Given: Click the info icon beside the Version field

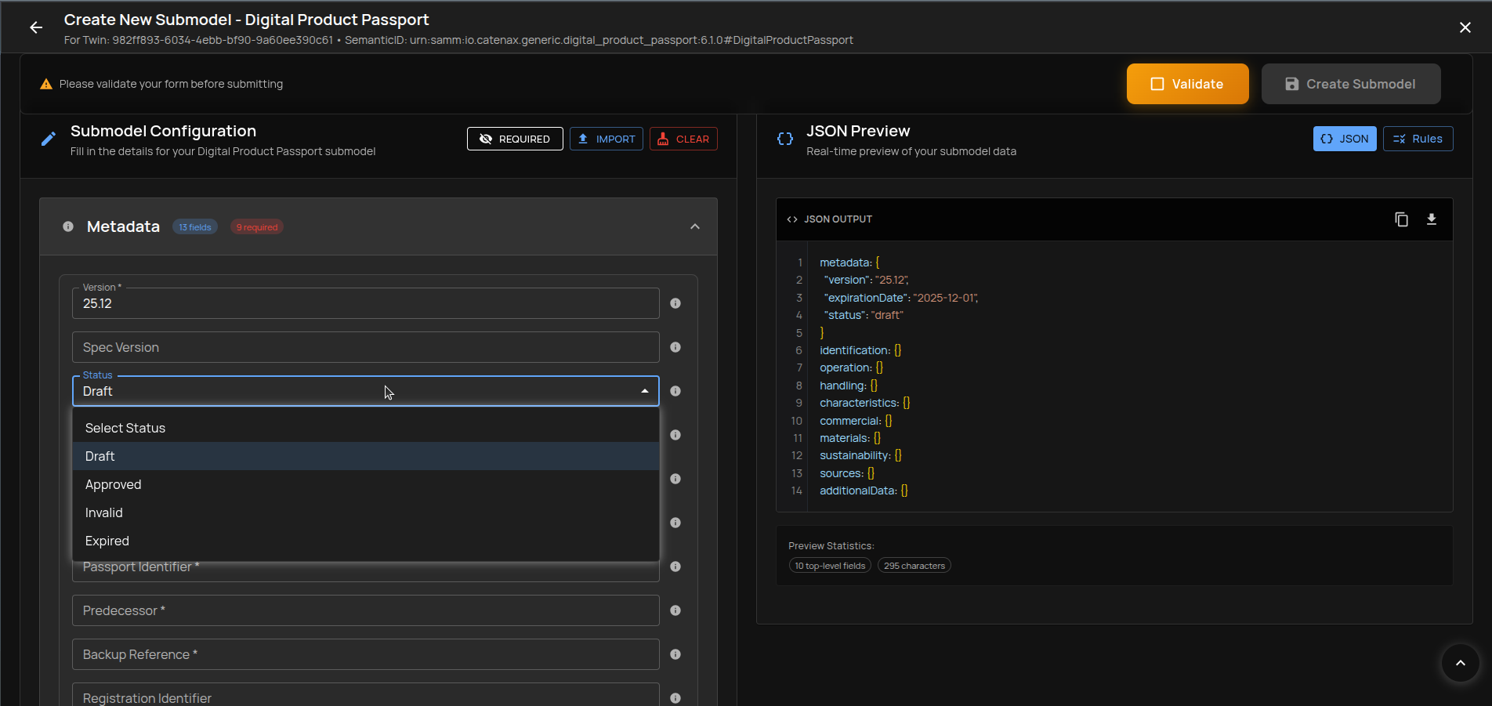Looking at the screenshot, I should (675, 303).
